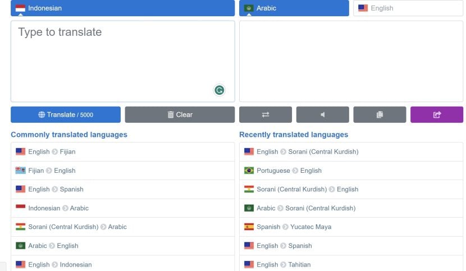Image resolution: width=466 pixels, height=271 pixels.
Task: Open Indonesian to Arabic language pair
Action: coord(122,208)
